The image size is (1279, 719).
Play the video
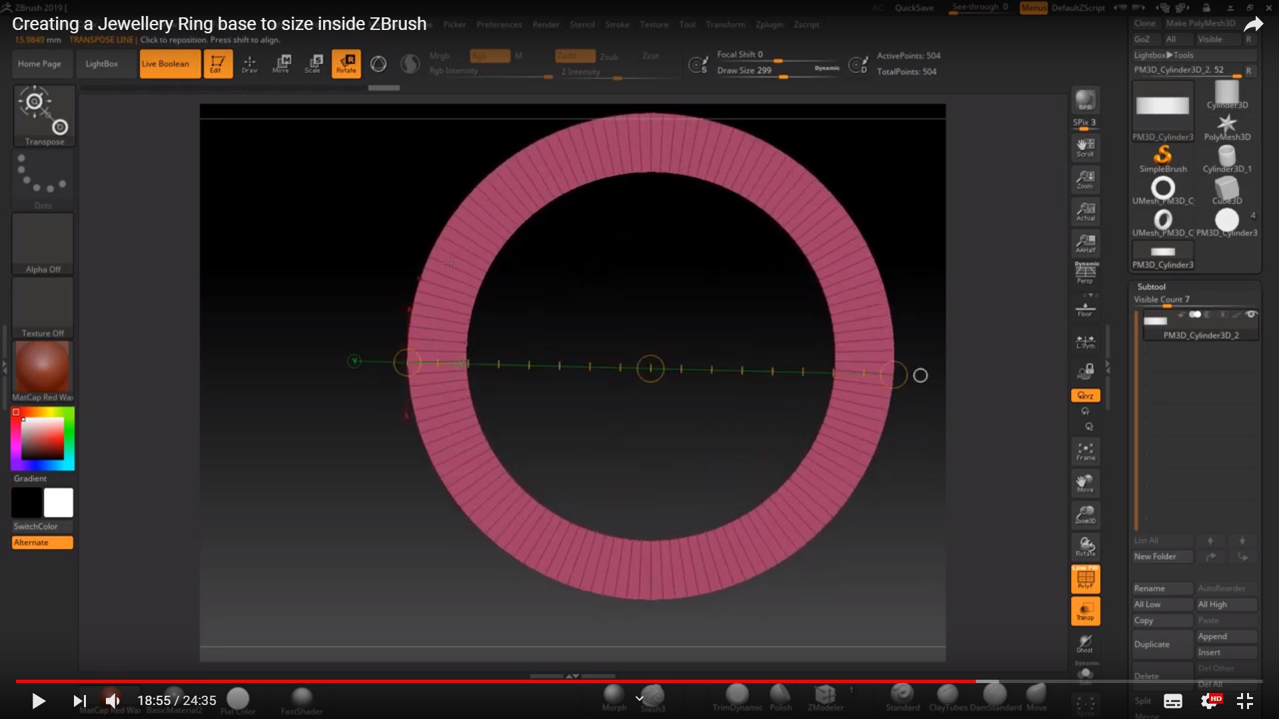(x=38, y=701)
